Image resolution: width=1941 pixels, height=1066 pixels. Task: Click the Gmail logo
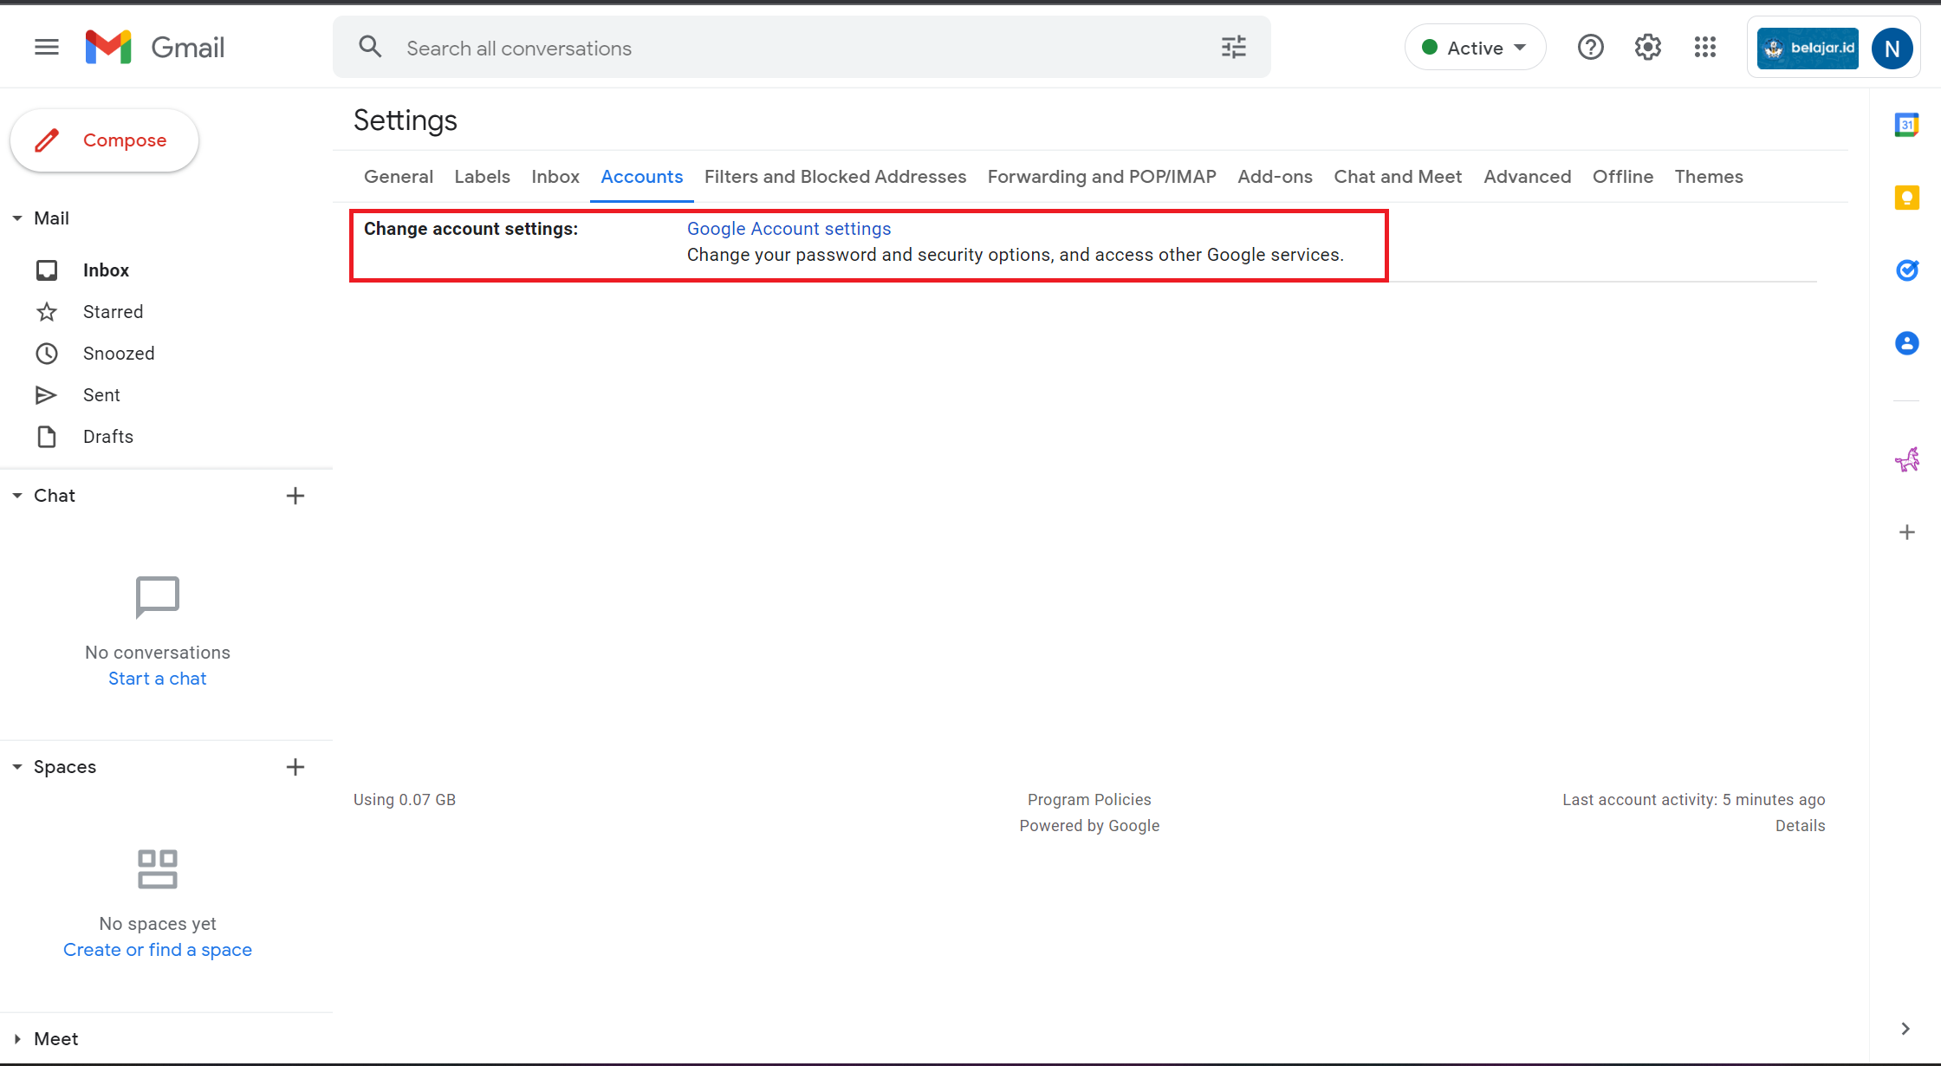156,48
